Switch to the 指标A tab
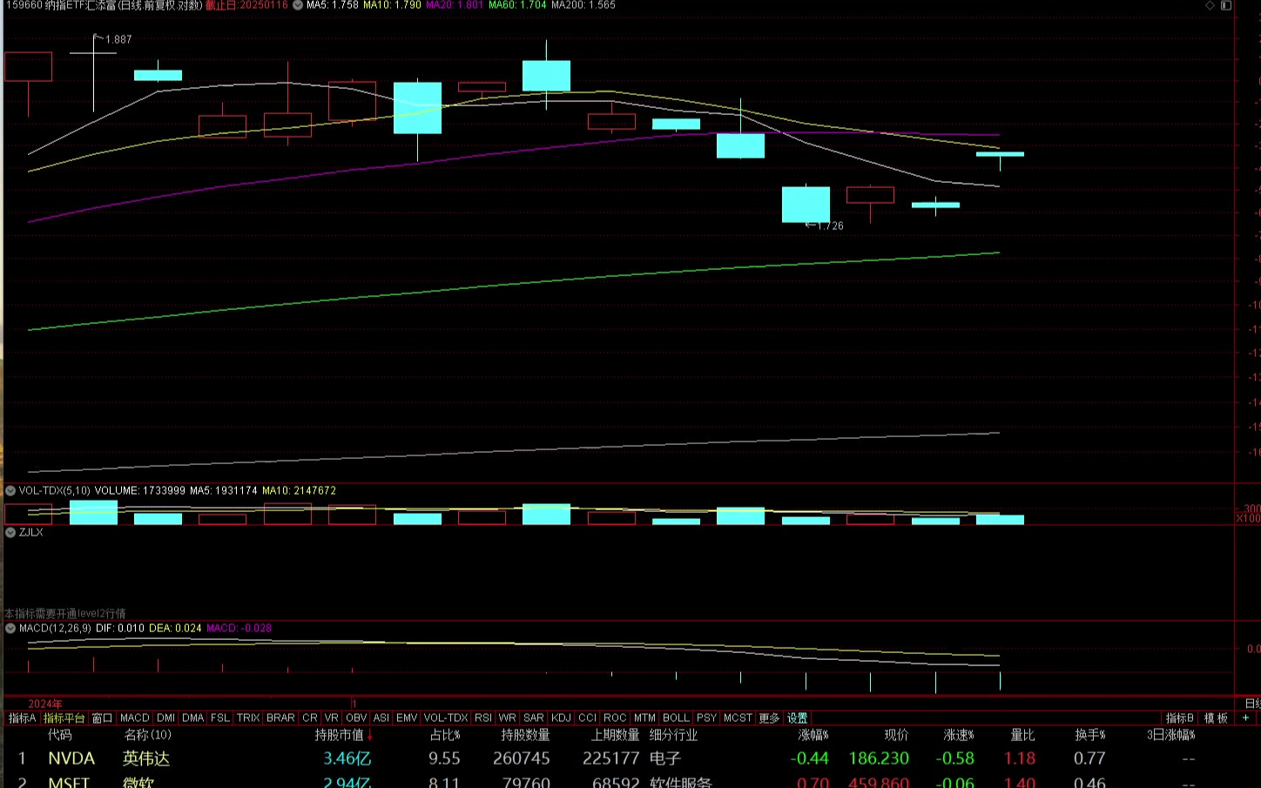 pos(22,718)
